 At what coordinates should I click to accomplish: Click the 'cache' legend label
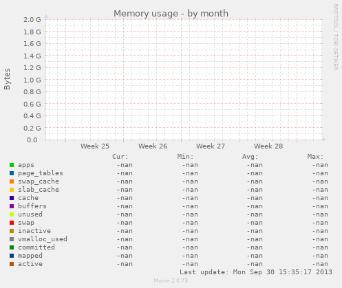pos(28,198)
